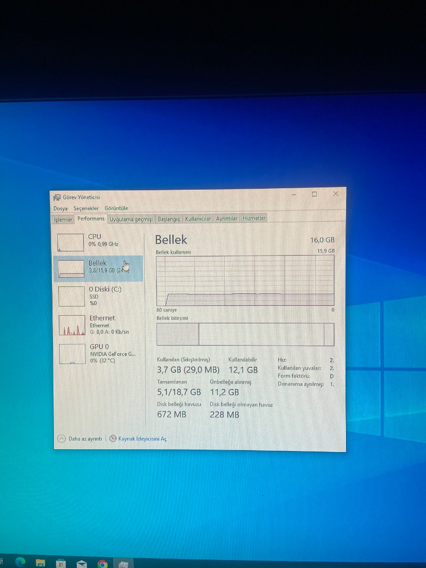Select the 0 Diski (C:) thumbnail graph

point(71,296)
